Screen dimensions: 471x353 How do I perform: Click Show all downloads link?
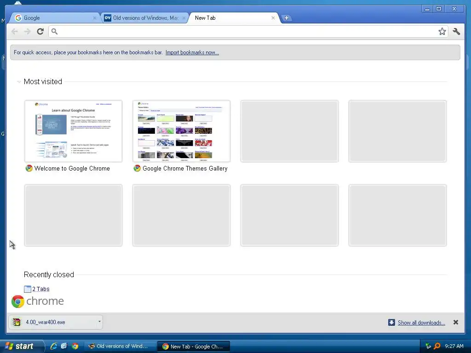pos(421,322)
